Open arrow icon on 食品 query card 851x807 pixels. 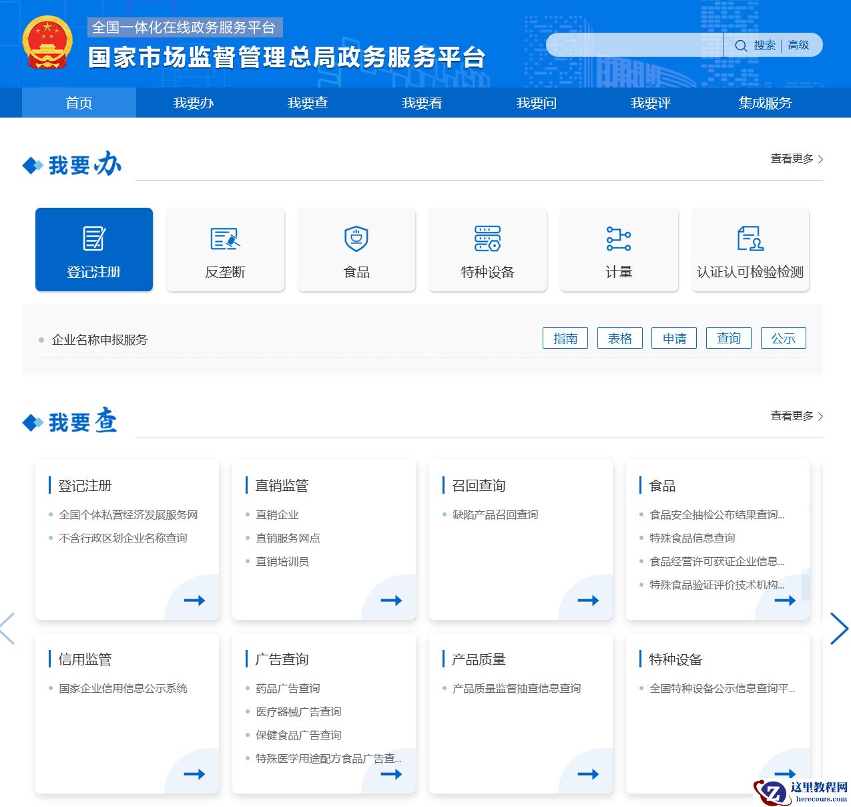[786, 601]
